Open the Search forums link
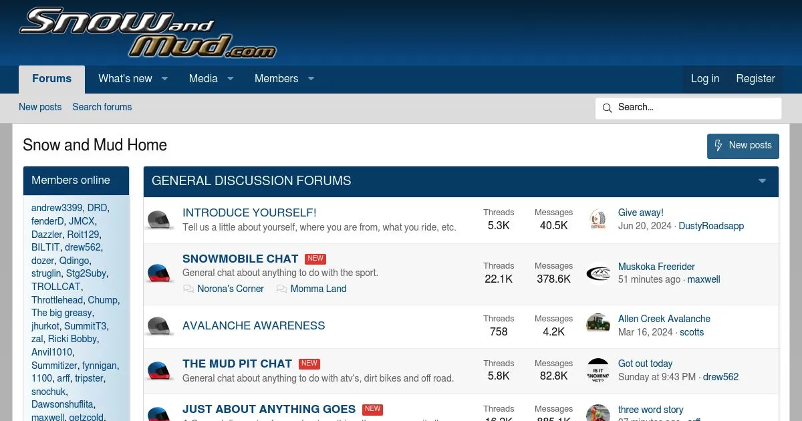802x421 pixels. tap(102, 107)
